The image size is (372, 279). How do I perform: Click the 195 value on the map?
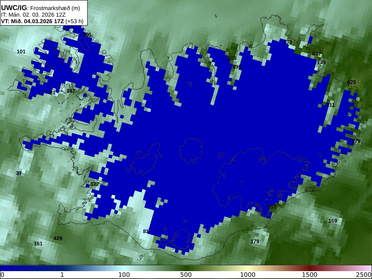[x=236, y=67]
